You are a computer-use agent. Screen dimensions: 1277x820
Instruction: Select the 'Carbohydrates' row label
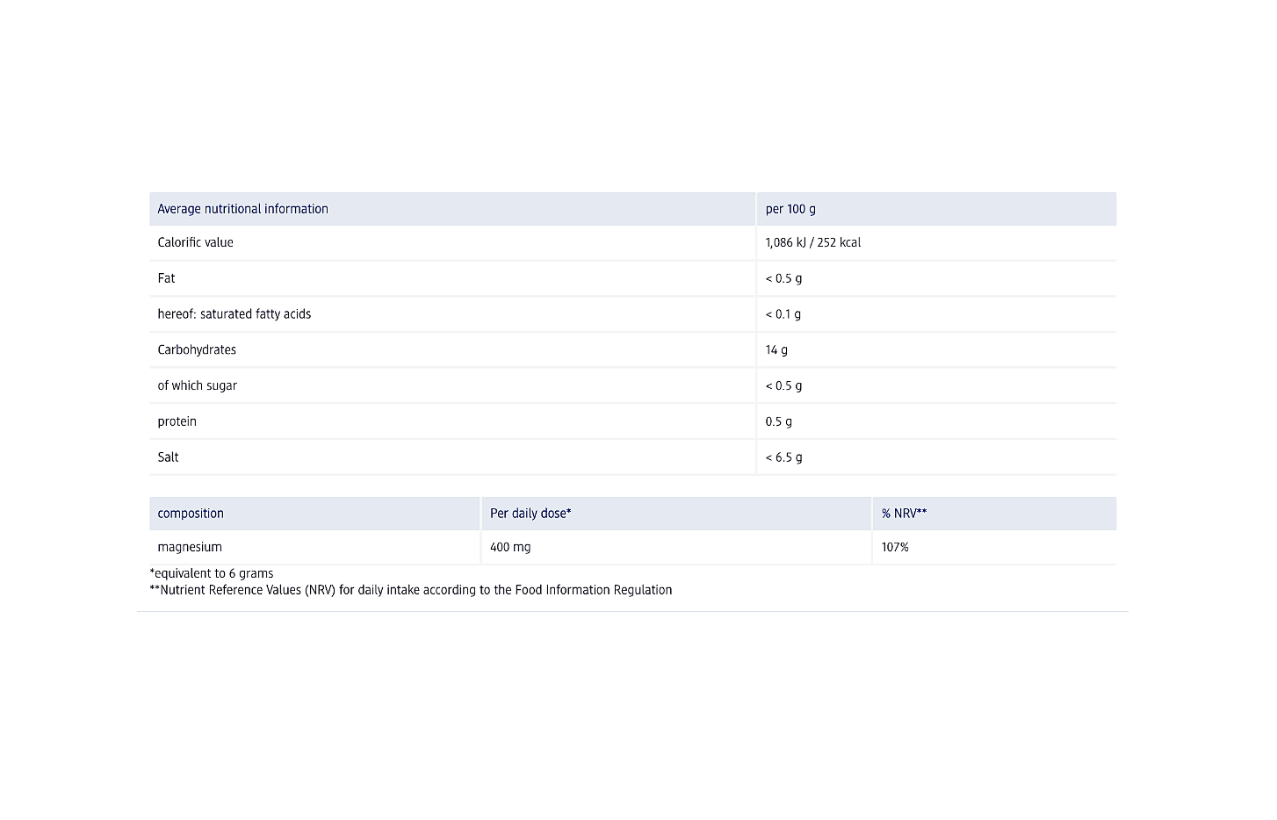[x=197, y=349]
